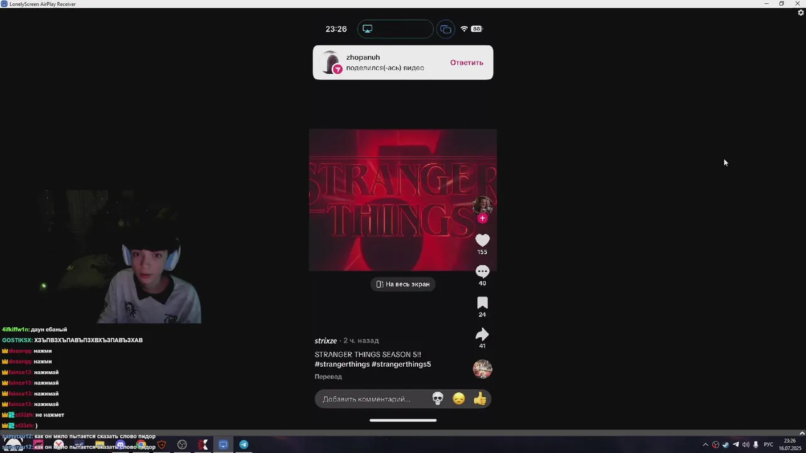This screenshot has width=806, height=453.
Task: Tap the share arrow showing 41
Action: click(482, 334)
